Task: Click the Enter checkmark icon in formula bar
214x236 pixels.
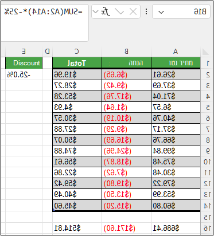Action: point(120,12)
